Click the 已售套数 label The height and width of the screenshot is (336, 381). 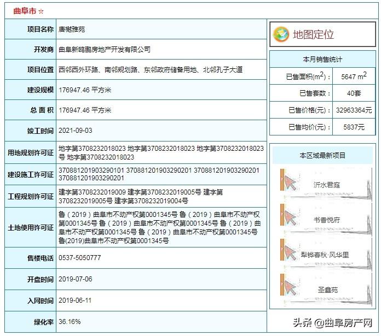click(315, 93)
